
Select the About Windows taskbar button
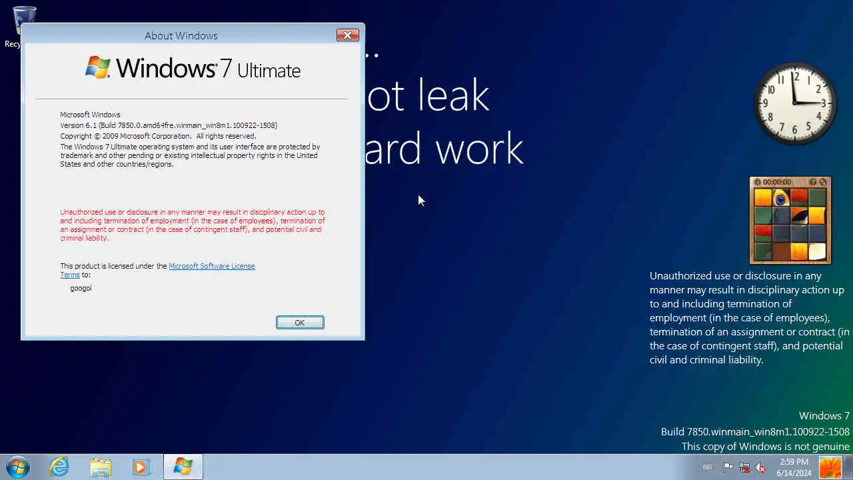pos(183,467)
